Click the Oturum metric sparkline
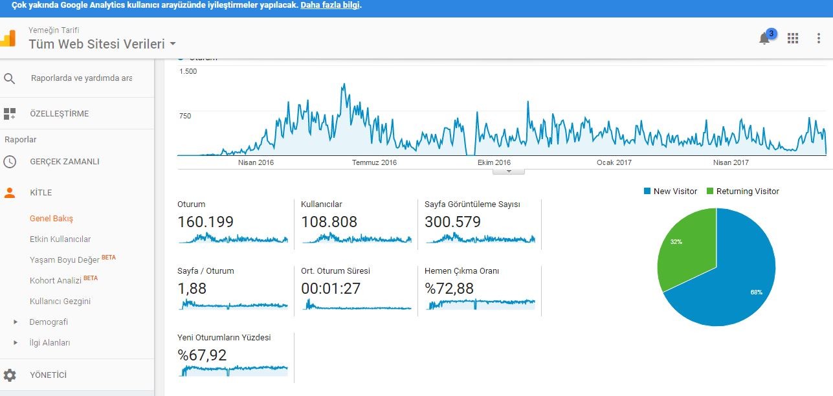Image resolution: width=833 pixels, height=396 pixels. 233,239
